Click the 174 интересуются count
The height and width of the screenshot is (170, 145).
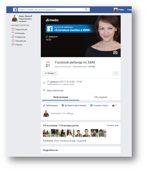click(69, 126)
